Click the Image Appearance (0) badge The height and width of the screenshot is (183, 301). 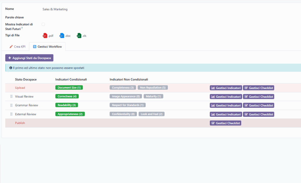coord(126,96)
